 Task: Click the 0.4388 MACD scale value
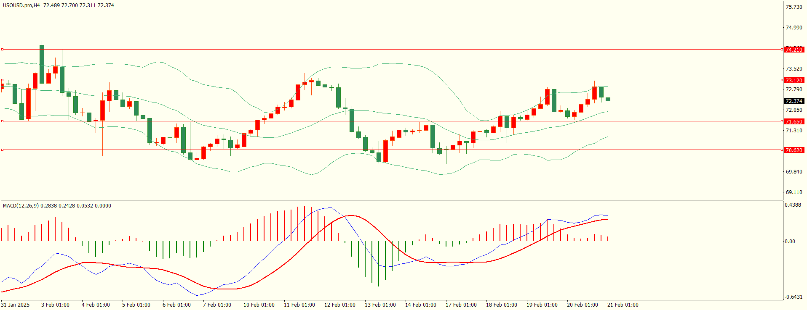click(793, 205)
